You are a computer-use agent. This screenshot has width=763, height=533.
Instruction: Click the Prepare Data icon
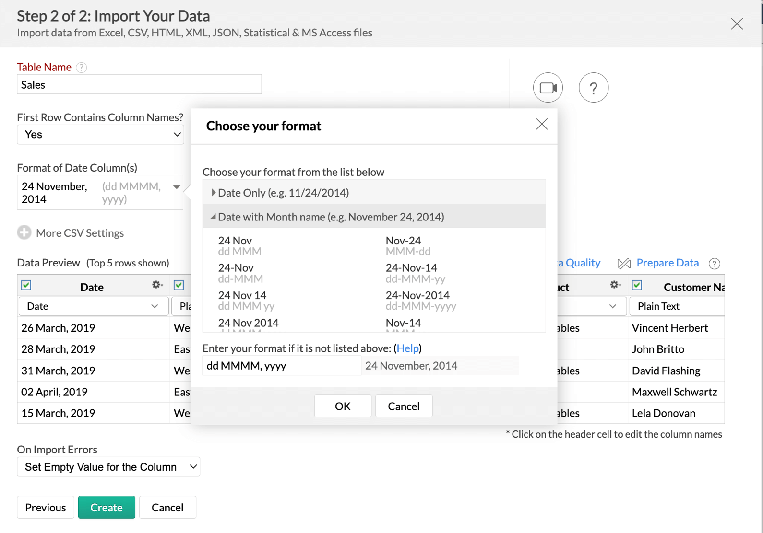click(x=624, y=263)
